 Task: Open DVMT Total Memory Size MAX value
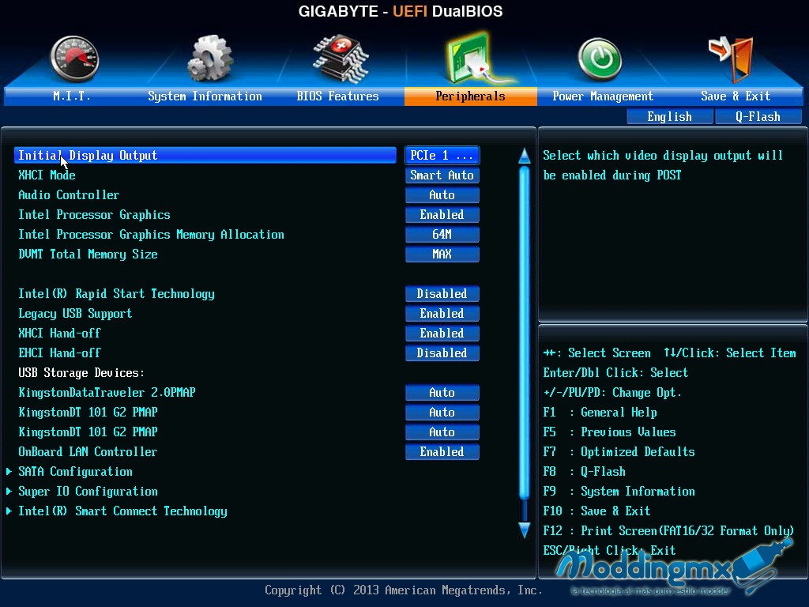click(442, 254)
